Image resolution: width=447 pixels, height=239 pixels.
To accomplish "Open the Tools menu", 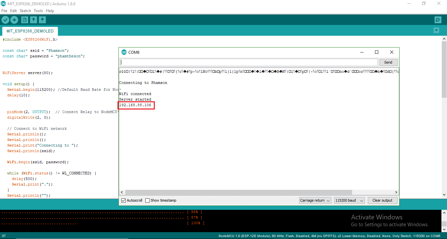I will click(38, 11).
